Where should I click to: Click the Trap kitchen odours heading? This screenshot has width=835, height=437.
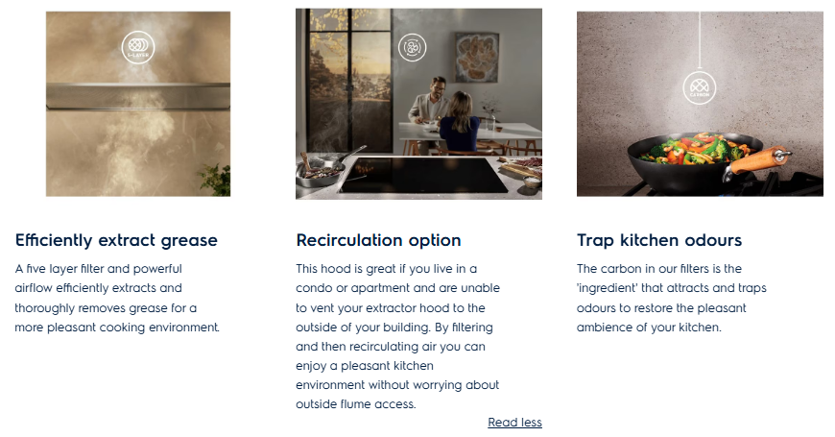point(658,240)
